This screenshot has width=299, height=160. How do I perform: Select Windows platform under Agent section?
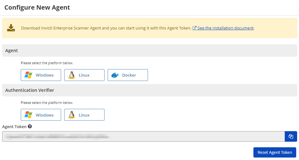[41, 75]
